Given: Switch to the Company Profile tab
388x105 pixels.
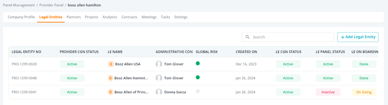Looking at the screenshot, I should click(x=21, y=17).
